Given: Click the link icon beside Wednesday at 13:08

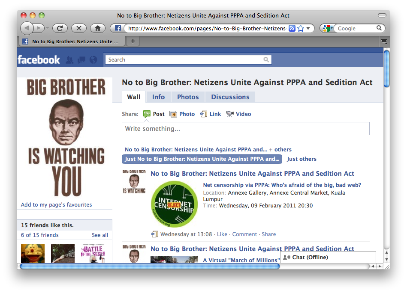Looking at the screenshot, I should (154, 234).
